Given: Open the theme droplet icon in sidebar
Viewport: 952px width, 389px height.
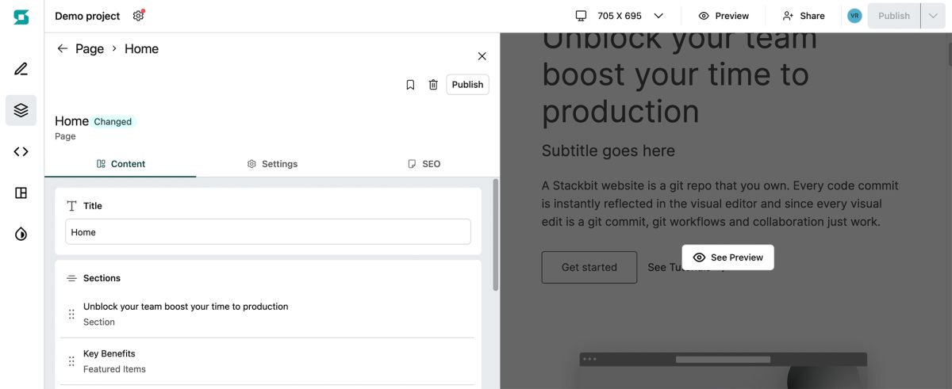Looking at the screenshot, I should tap(21, 234).
